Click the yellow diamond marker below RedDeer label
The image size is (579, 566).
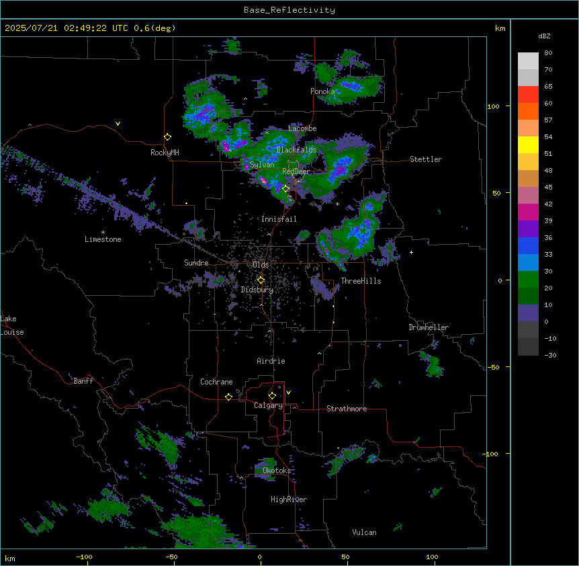(x=285, y=189)
